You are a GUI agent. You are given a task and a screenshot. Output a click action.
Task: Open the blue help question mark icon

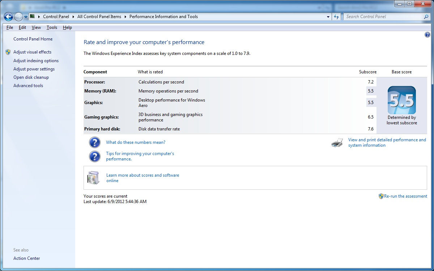click(x=427, y=35)
